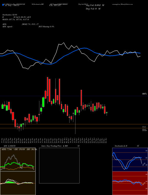Viewport: 148px width, 195px height.
Task: Click the 'Stochastics & R' panel title
Action: click(121, 146)
